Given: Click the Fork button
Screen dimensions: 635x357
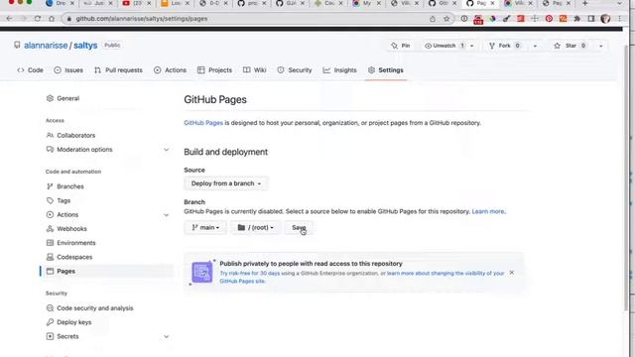Looking at the screenshot, I should pyautogui.click(x=505, y=46).
